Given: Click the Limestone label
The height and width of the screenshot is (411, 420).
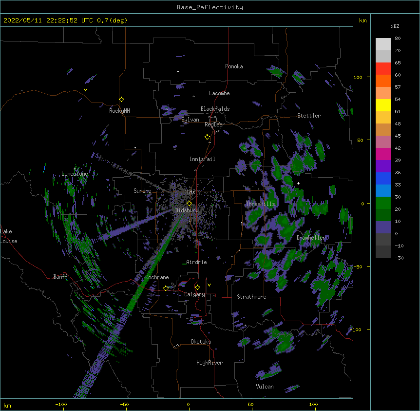Looking at the screenshot, I should coord(75,174).
